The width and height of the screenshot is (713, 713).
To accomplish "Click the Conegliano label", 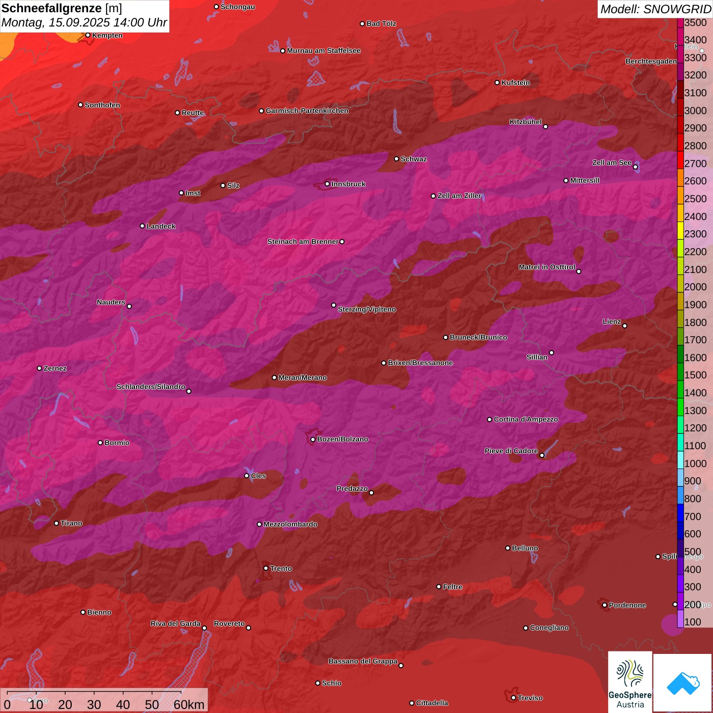I will 549,627.
